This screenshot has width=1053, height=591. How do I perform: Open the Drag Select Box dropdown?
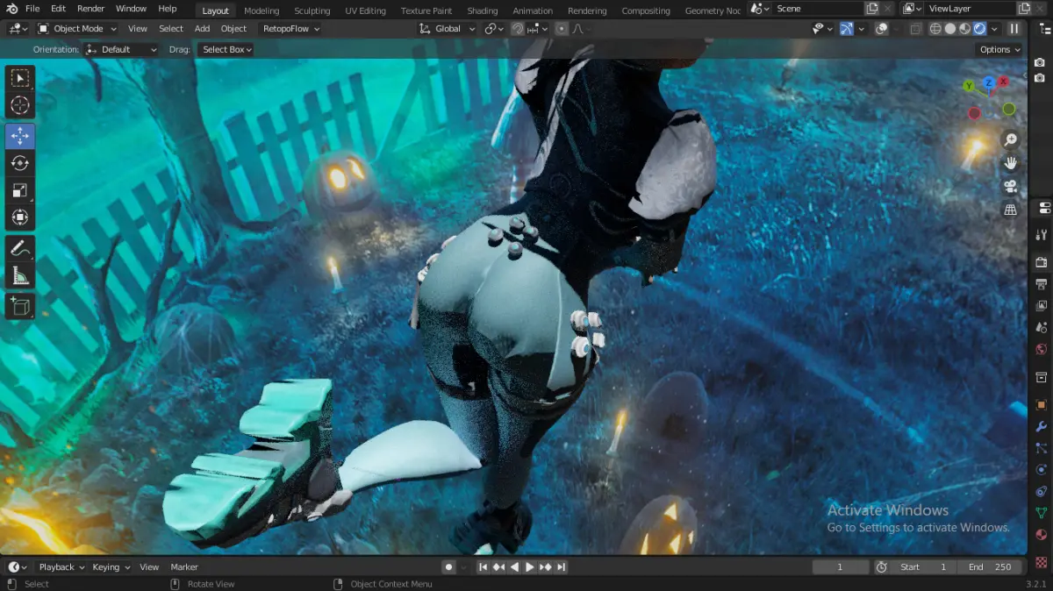[x=226, y=49]
